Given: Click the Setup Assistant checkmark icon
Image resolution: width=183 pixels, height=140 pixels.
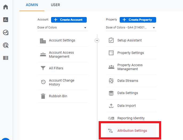Looking at the screenshot, I should coord(111,40).
